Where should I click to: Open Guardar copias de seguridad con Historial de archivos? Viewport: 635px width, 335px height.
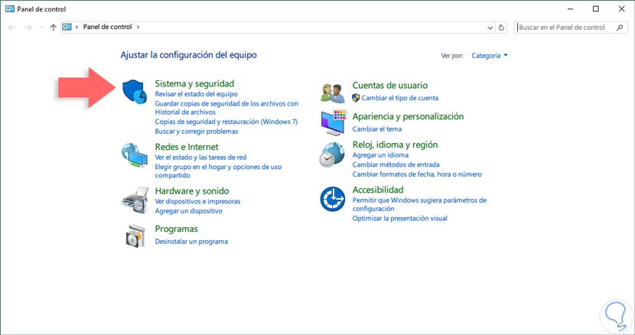226,108
